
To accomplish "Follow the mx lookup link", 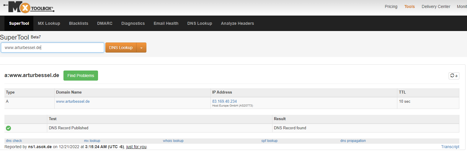I will [92, 141].
